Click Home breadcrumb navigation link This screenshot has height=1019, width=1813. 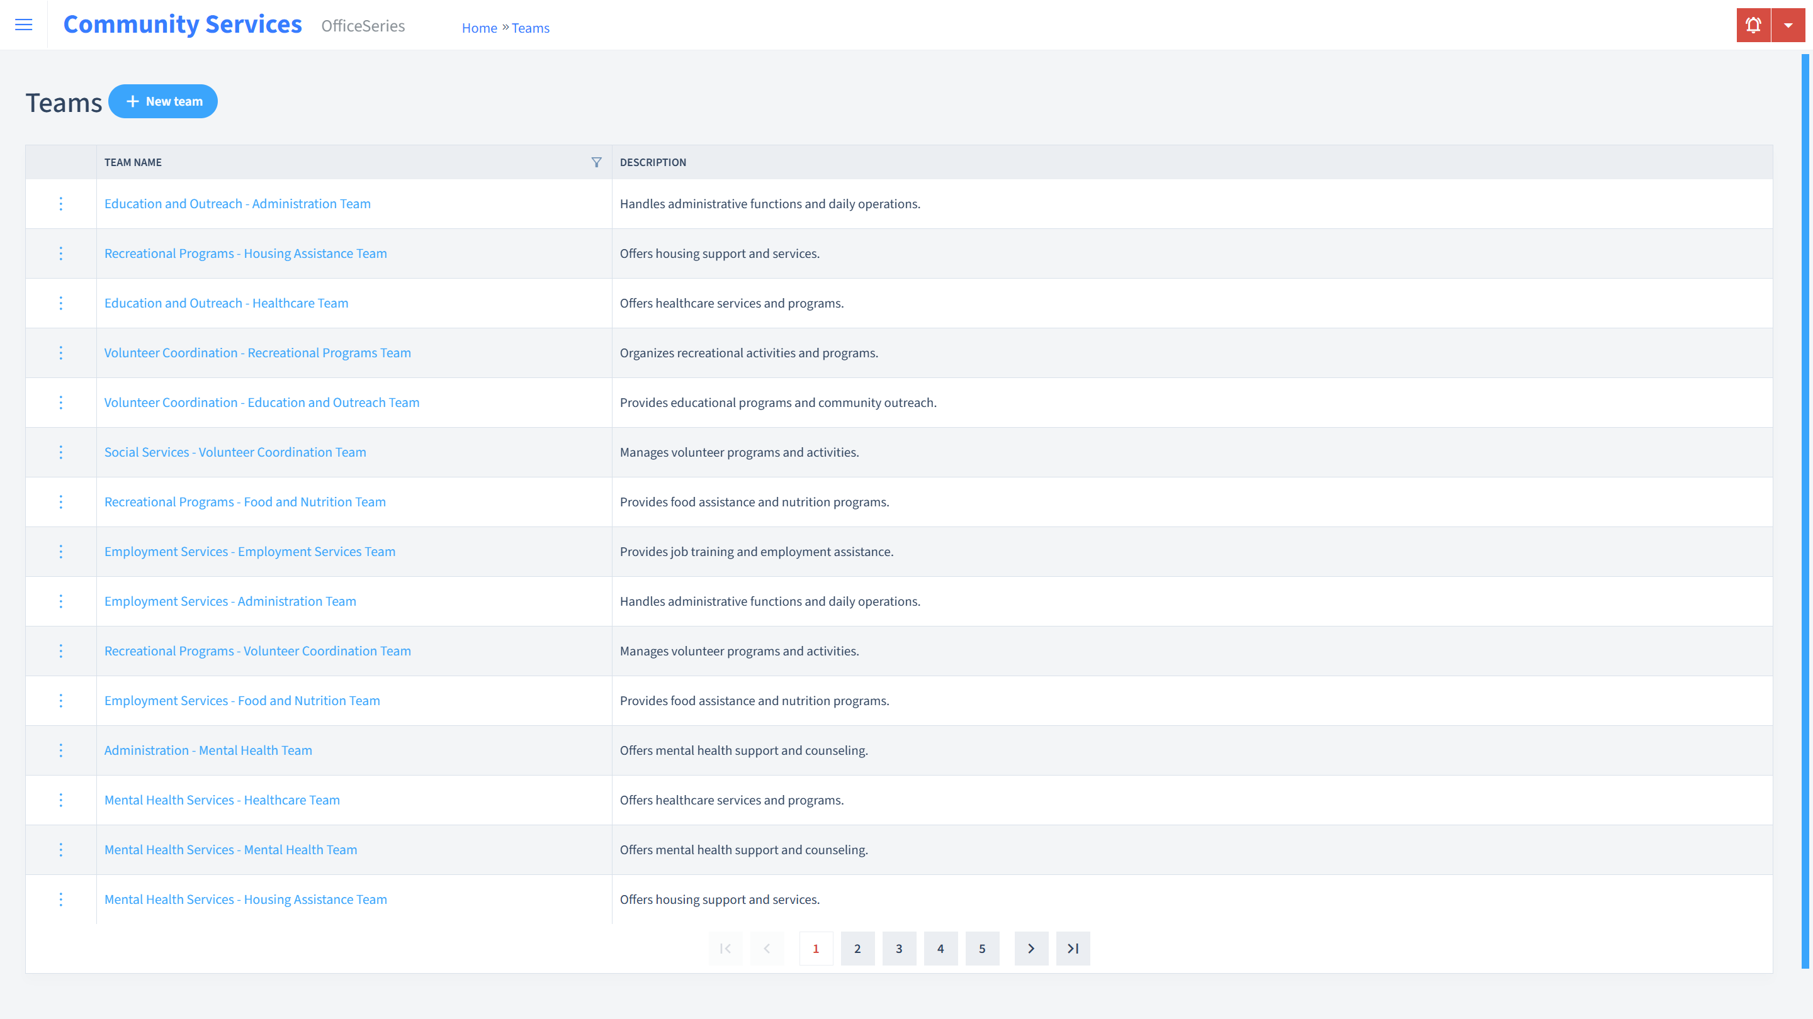(478, 28)
